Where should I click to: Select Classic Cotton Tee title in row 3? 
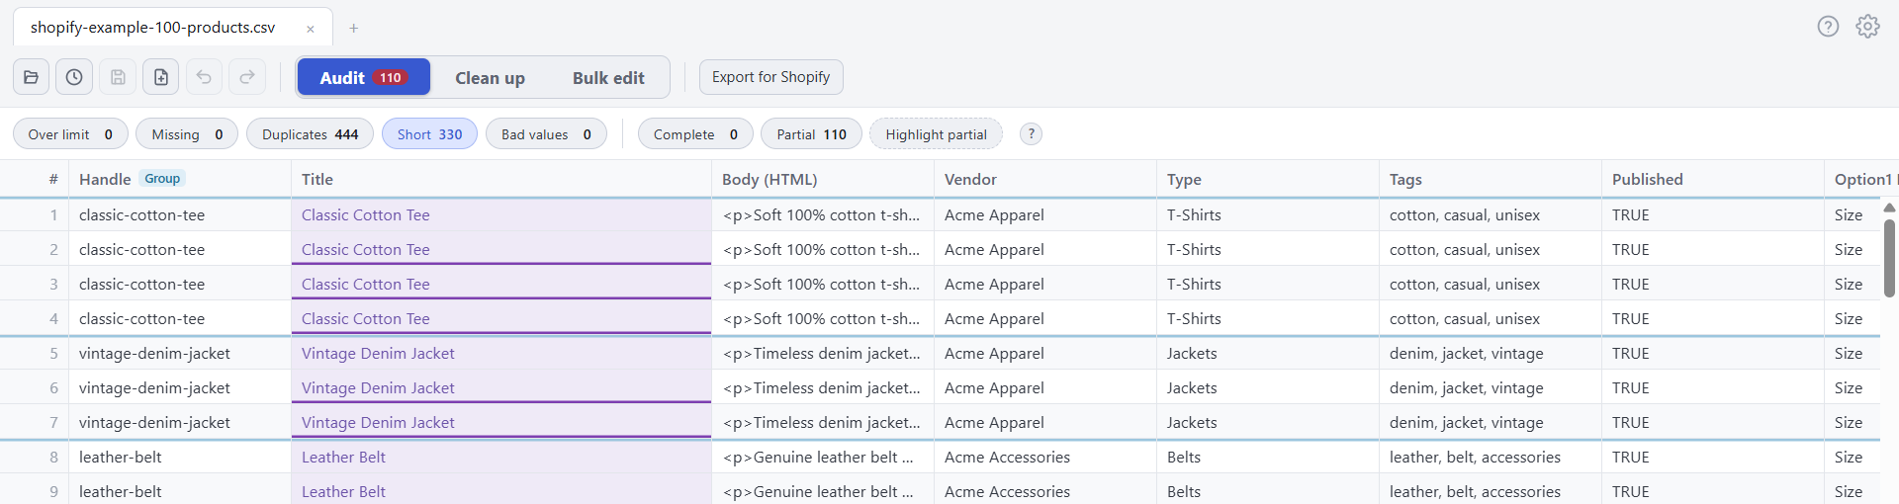coord(500,284)
